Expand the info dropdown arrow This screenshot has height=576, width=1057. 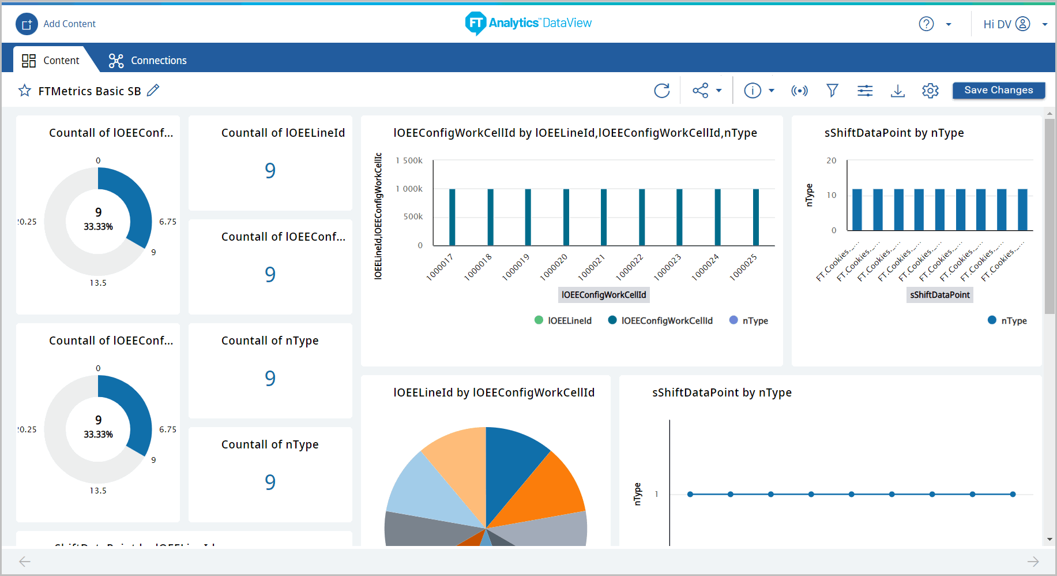point(772,91)
